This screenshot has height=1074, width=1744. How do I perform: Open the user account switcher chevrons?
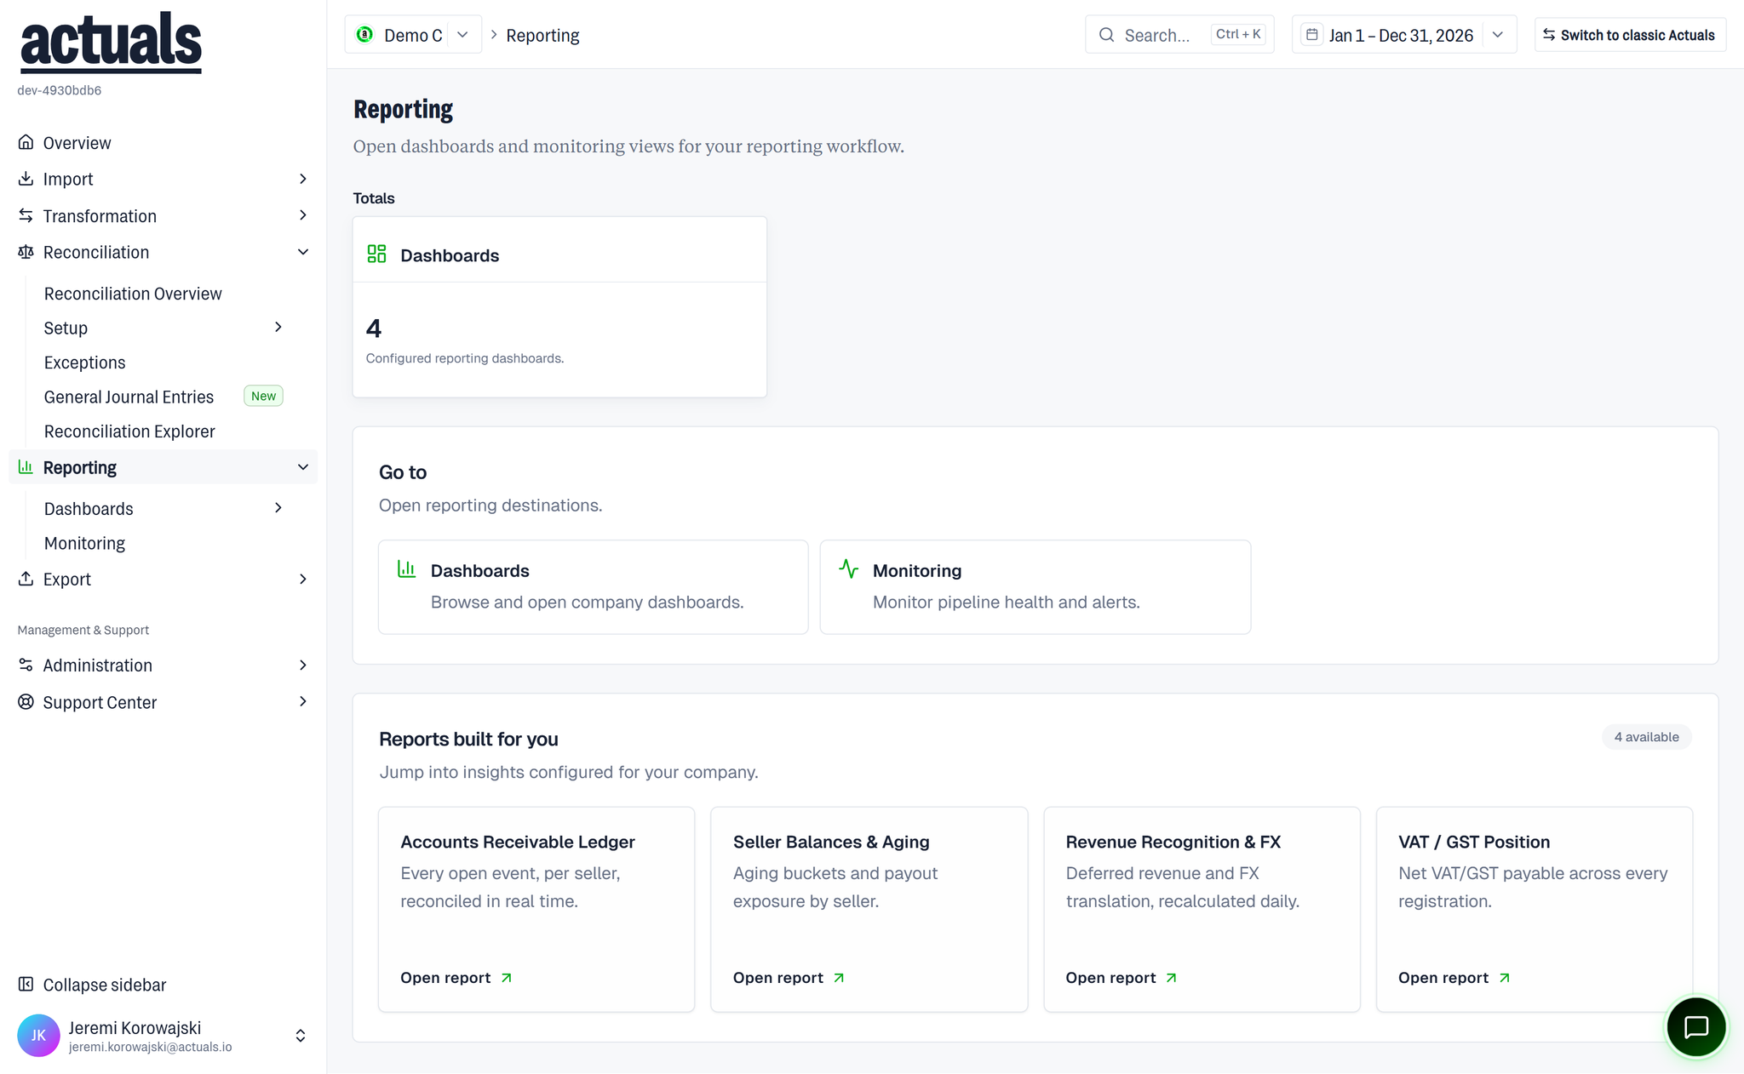pos(301,1035)
